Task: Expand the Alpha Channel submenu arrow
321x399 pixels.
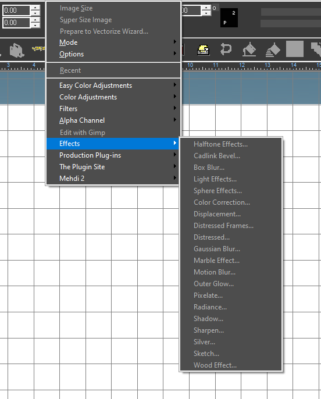Action: tap(174, 120)
